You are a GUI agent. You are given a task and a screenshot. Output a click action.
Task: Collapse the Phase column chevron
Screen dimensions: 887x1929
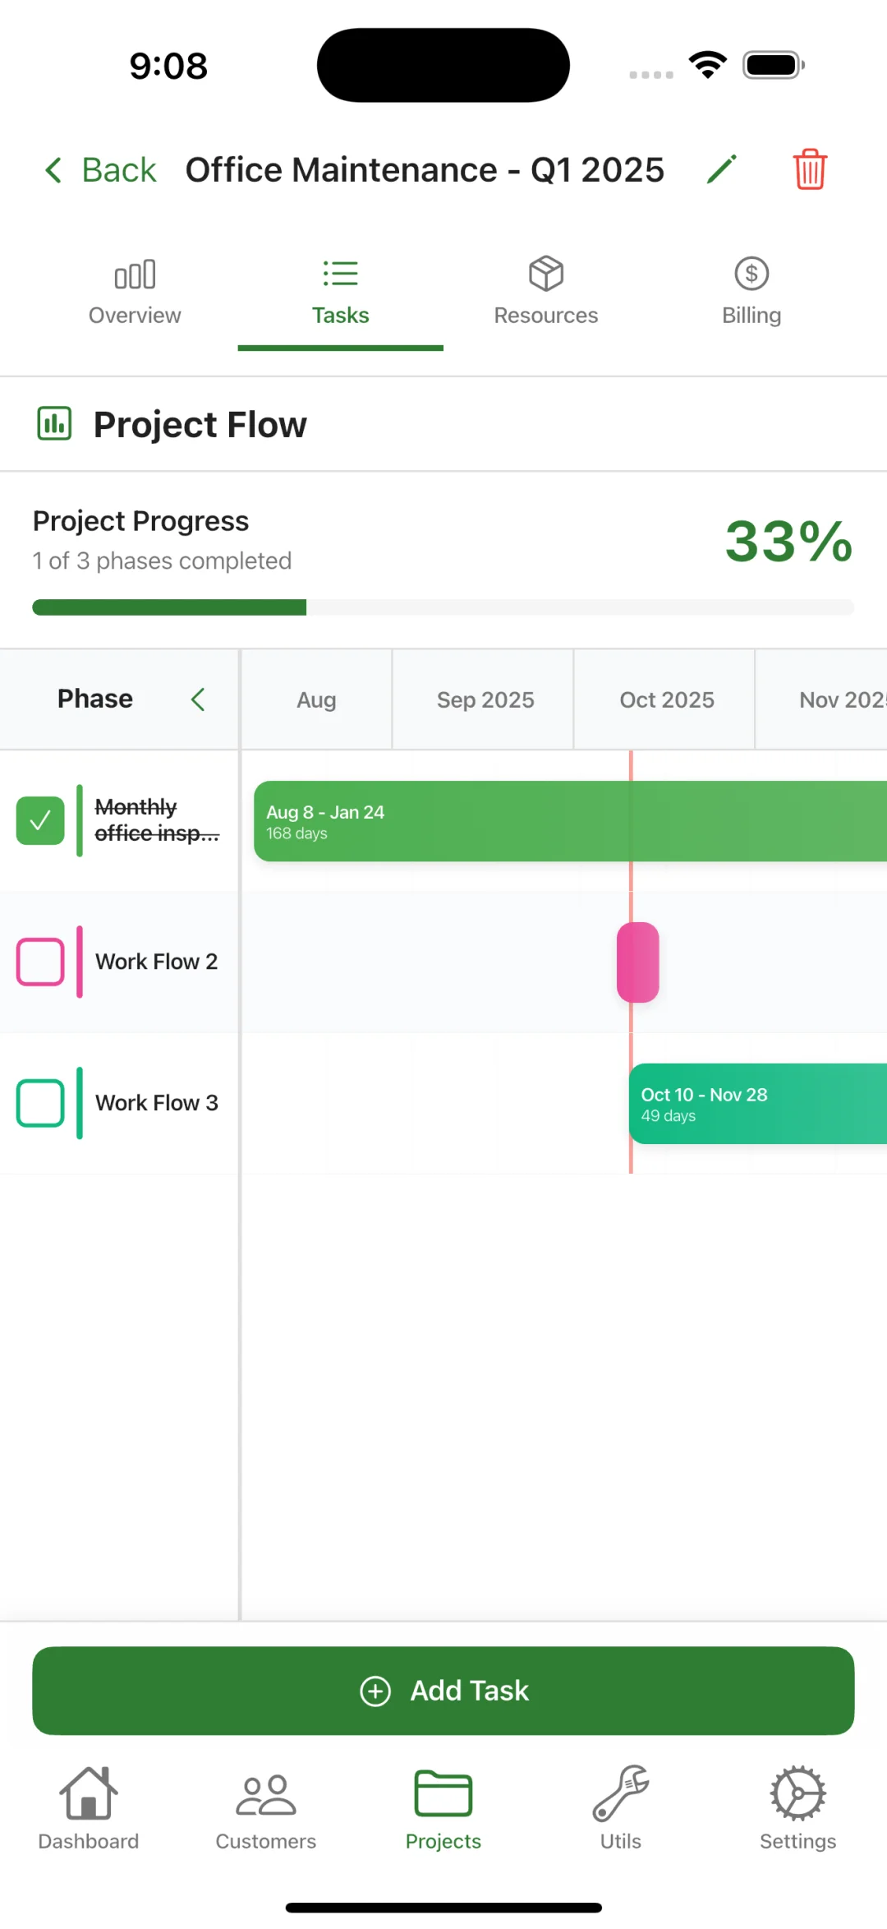point(198,699)
